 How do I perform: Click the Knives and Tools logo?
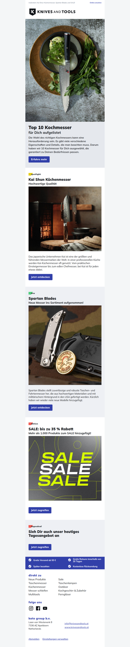tap(52, 12)
